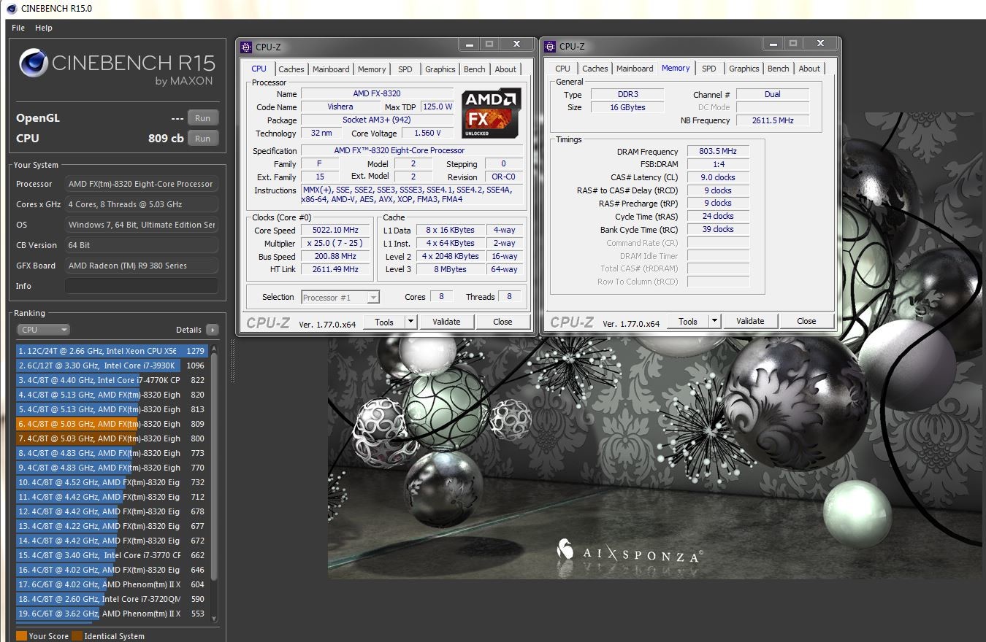Image resolution: width=986 pixels, height=642 pixels.
Task: Click the CPU-Z icon in Memory window title
Action: pyautogui.click(x=550, y=46)
